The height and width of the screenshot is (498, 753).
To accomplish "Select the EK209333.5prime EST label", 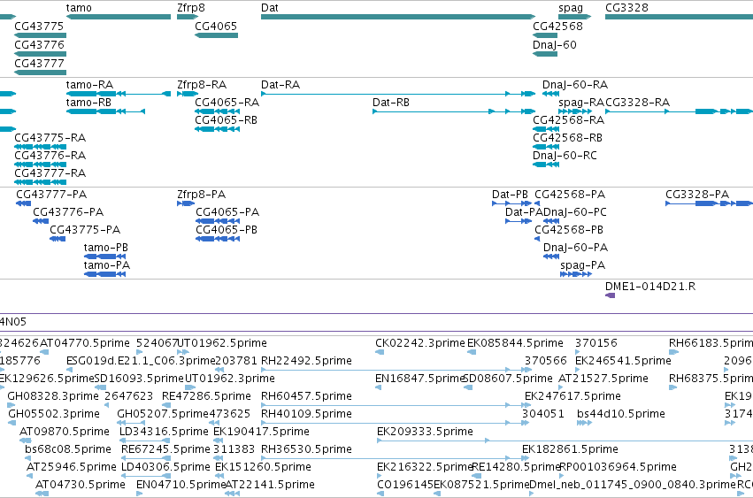I will (425, 432).
